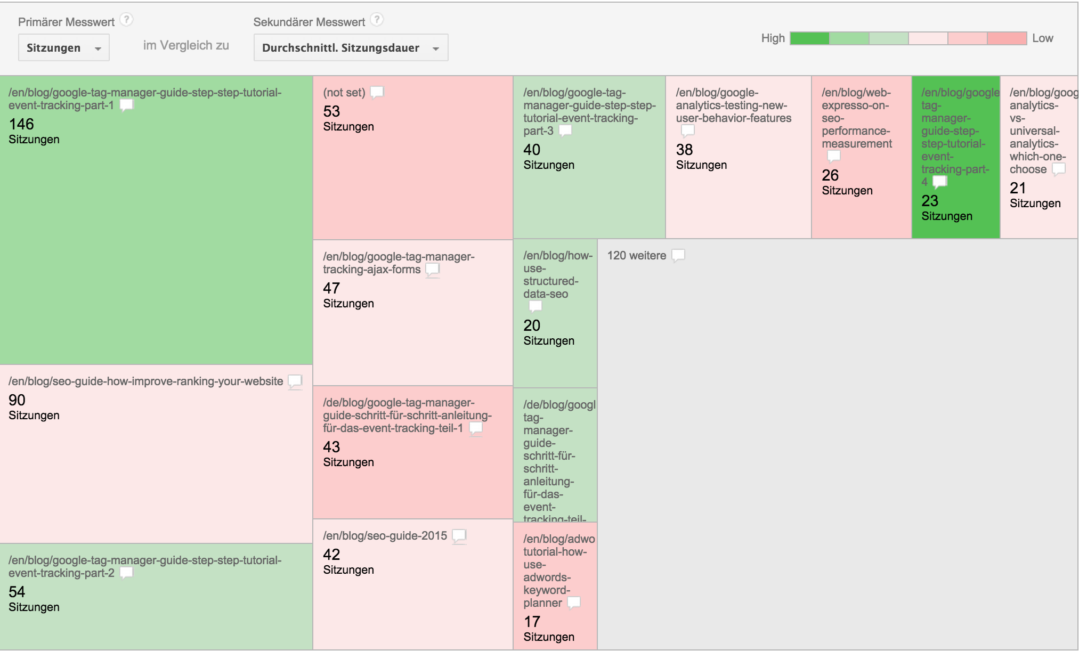Click the help icon next to Primärer Messwert
This screenshot has height=651, width=1079.
point(126,20)
